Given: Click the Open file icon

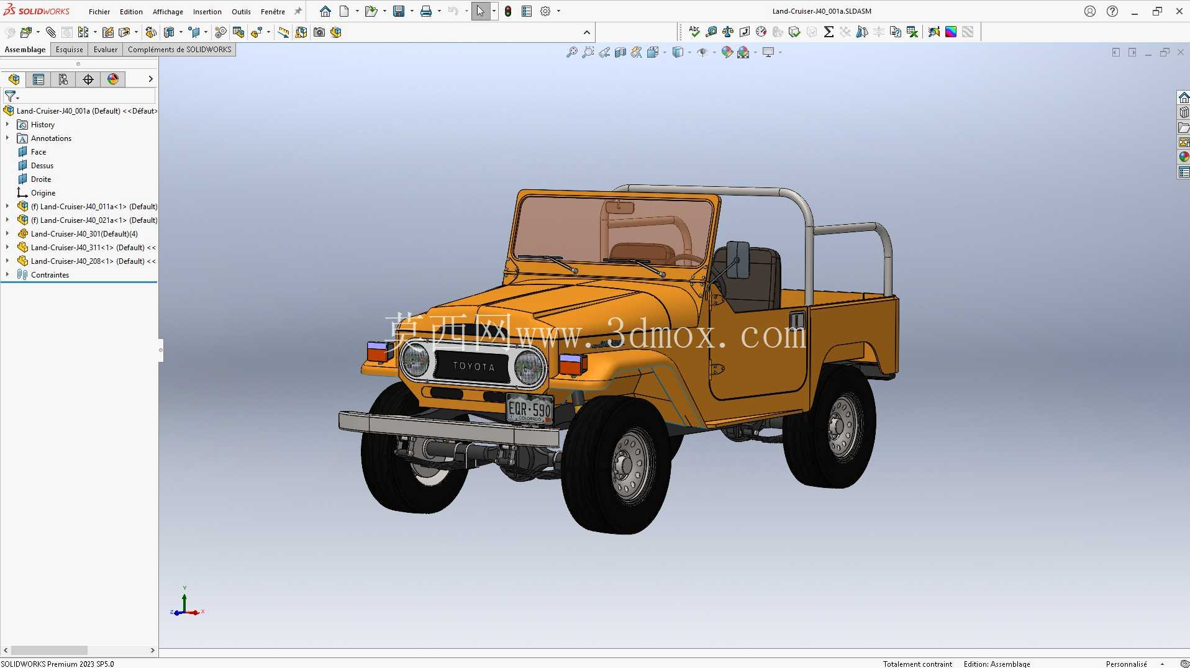Looking at the screenshot, I should [x=371, y=11].
